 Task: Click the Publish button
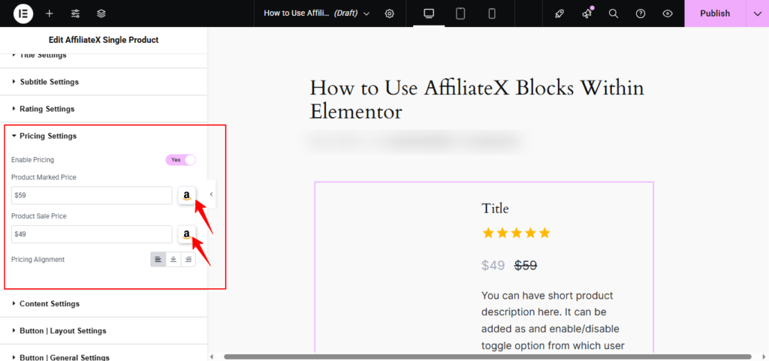(714, 14)
